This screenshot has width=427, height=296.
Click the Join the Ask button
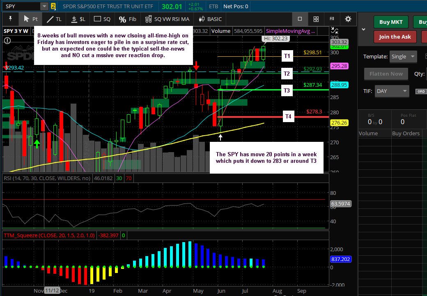[395, 37]
